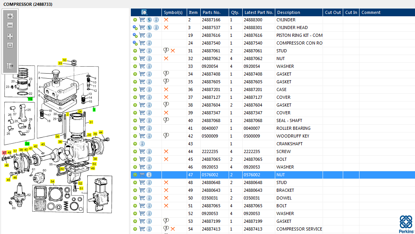
Task: Click gear icon for COVER item 37
Action: coord(135,97)
